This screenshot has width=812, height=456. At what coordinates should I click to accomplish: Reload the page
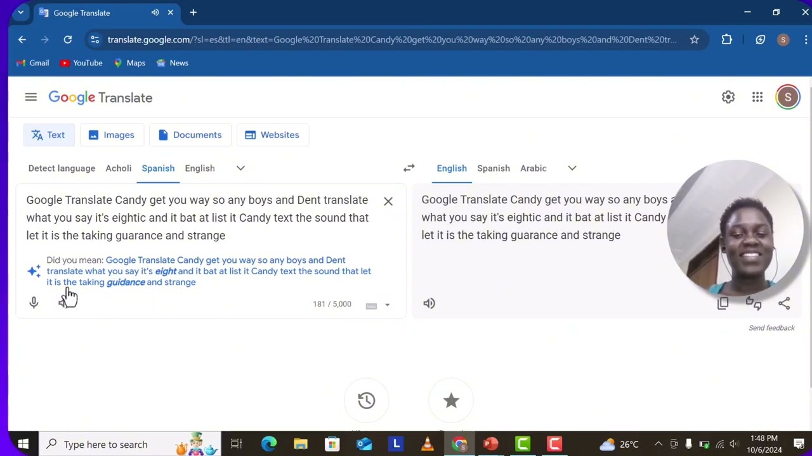coord(67,39)
